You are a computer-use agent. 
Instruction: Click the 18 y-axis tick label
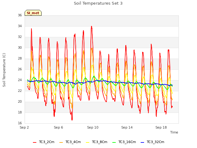(x=20, y=112)
